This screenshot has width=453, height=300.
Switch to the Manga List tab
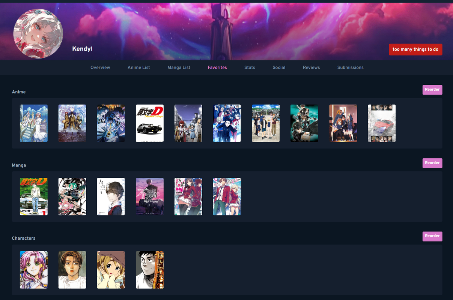point(179,67)
